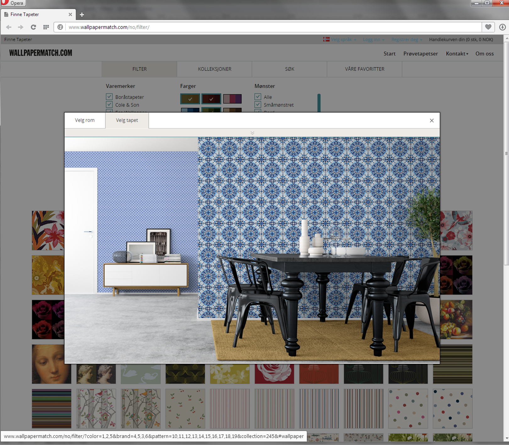Click the Prøvetapetser link
Screen dimensions: 509x445
[x=420, y=54]
